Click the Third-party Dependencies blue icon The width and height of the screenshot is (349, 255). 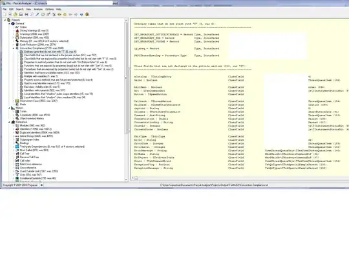click(x=17, y=147)
